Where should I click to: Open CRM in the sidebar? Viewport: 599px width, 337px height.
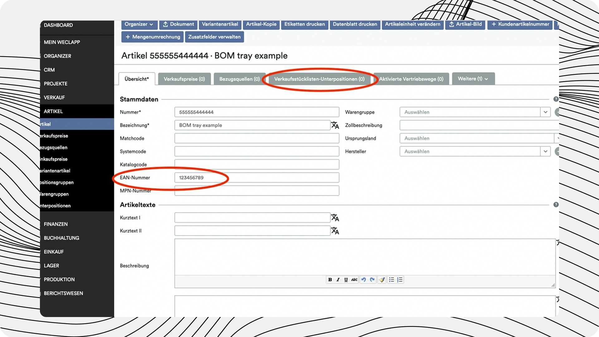(x=49, y=70)
